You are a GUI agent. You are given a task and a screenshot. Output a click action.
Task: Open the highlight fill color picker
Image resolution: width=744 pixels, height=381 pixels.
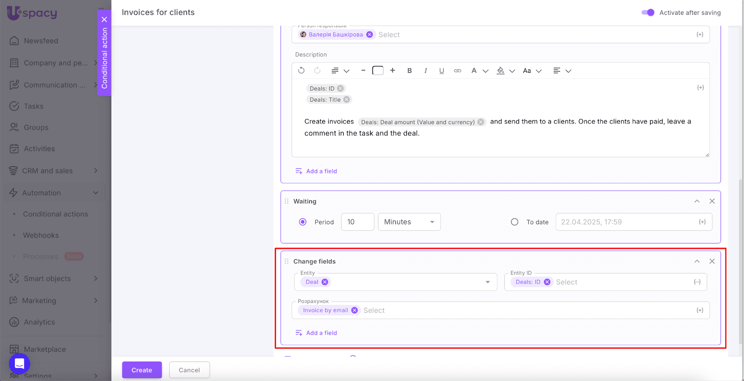[501, 71]
